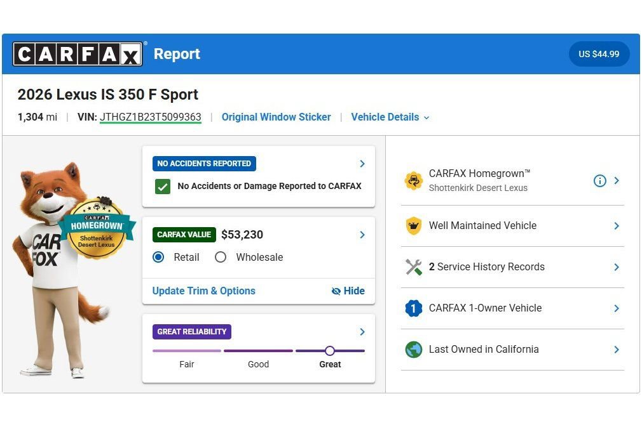Click the Report header text
The height and width of the screenshot is (427, 642).
coord(177,54)
